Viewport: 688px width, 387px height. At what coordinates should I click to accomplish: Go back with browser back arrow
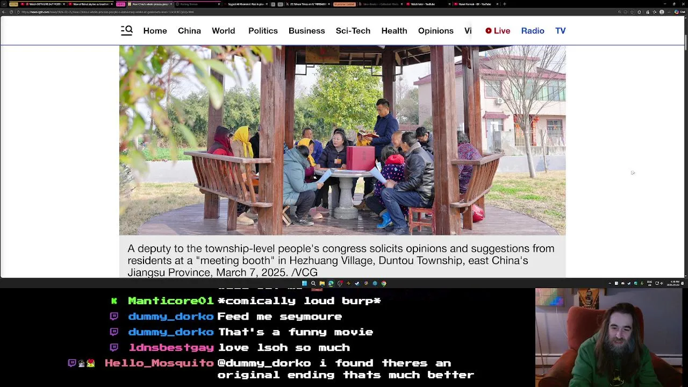4,12
